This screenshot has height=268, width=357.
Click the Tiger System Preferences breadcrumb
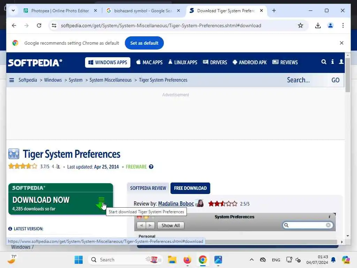pyautogui.click(x=163, y=80)
